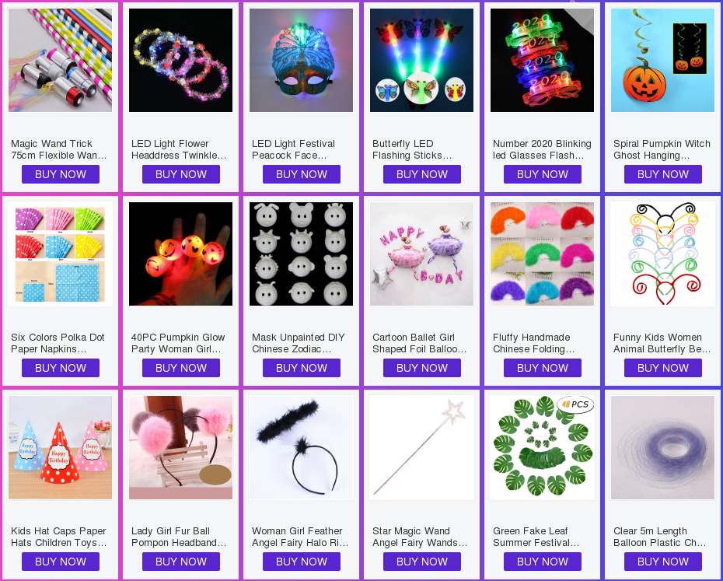Buy the Cartoon Ballet Girl Foil Balloon

coord(422,368)
